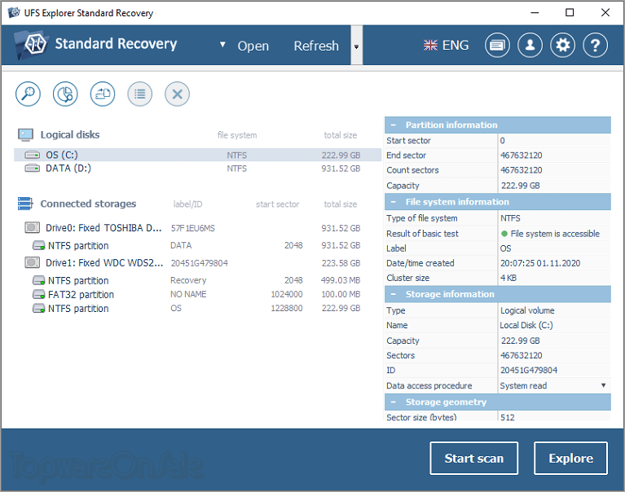The height and width of the screenshot is (492, 625).
Task: Click the Name value Local Disk (C:)
Action: pyautogui.click(x=526, y=325)
